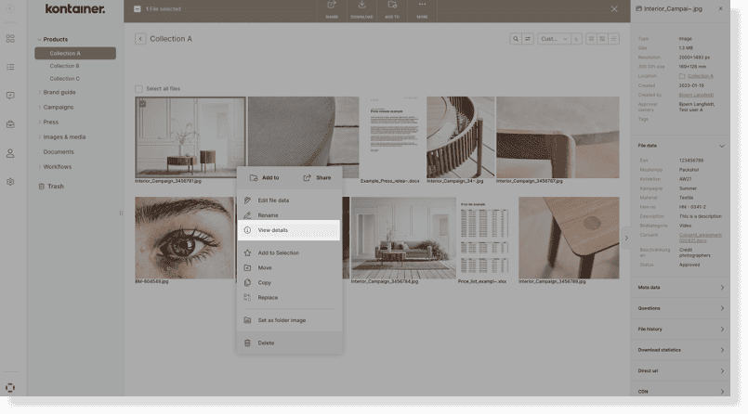Open the settings gear in left sidebar
This screenshot has height=414, width=748.
click(10, 182)
